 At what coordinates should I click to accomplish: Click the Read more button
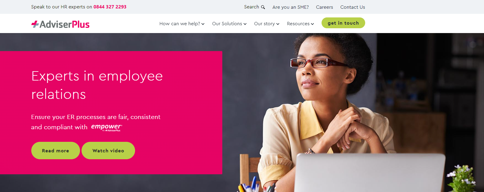tap(56, 151)
